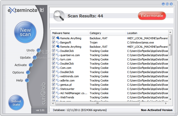Click the blue dot beside Undo
The image size is (178, 116).
click(x=39, y=50)
